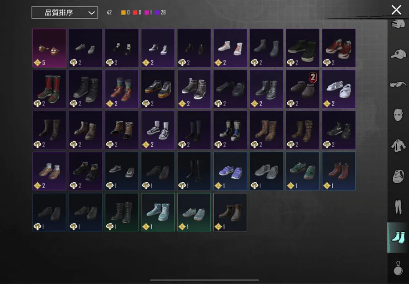Open the face mask category
The image size is (409, 284).
[398, 115]
